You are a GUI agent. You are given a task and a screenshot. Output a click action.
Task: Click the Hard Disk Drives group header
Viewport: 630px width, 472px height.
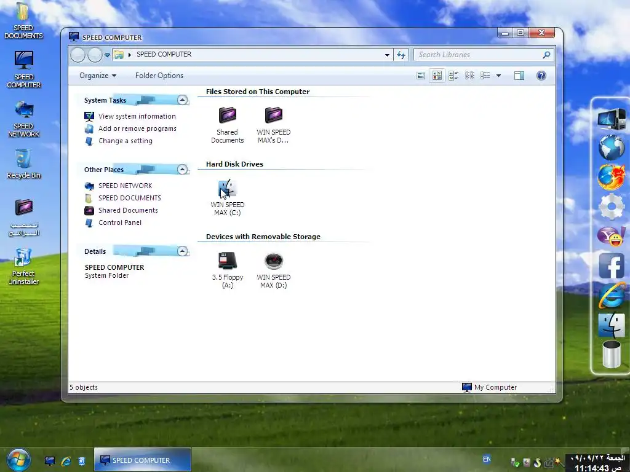click(x=234, y=164)
